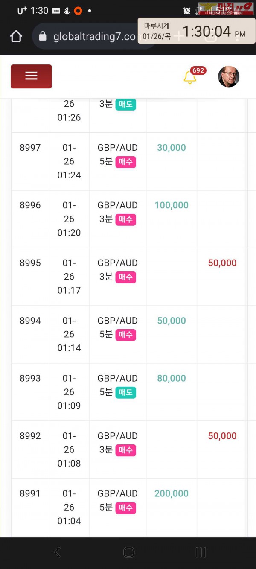Tap the address bar lock icon
The image size is (256, 569).
tap(43, 36)
